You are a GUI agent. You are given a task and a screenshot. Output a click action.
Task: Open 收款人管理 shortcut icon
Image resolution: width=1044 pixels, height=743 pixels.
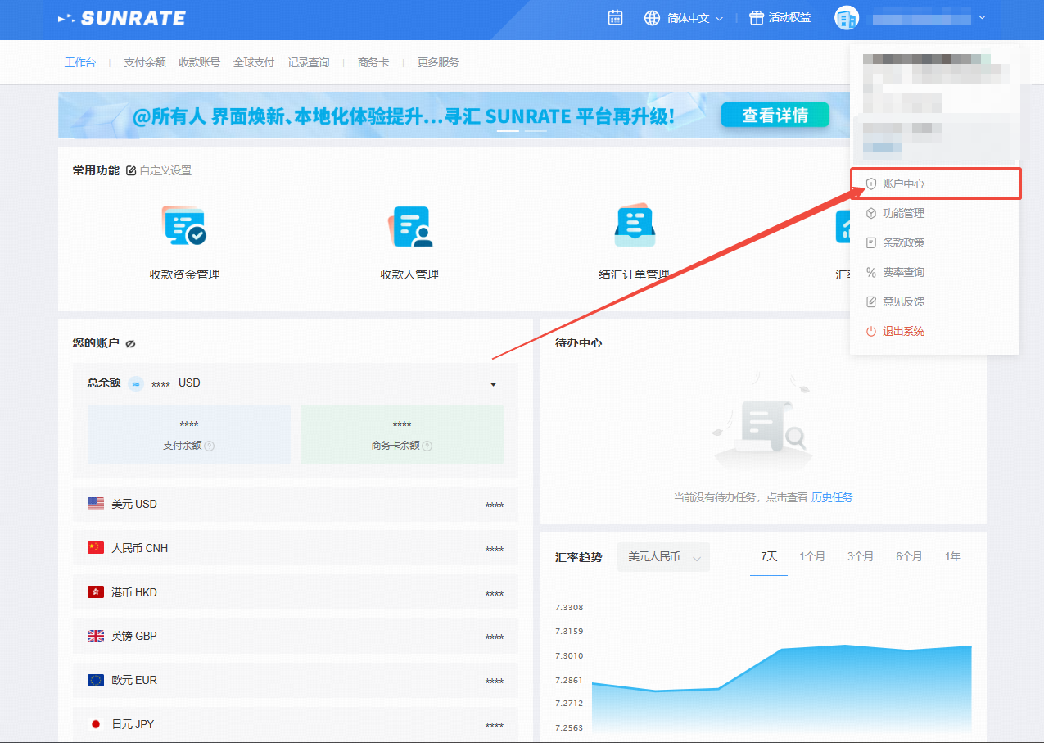410,226
